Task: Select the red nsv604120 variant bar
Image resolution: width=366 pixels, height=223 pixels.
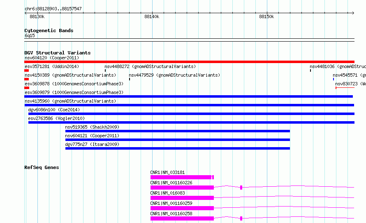Action: click(189, 62)
